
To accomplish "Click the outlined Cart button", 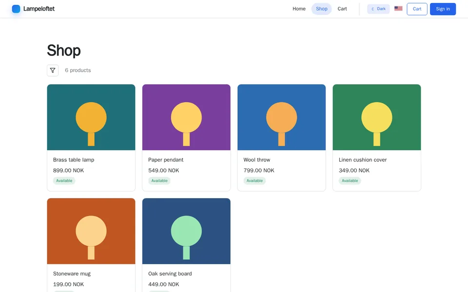I will 417,9.
